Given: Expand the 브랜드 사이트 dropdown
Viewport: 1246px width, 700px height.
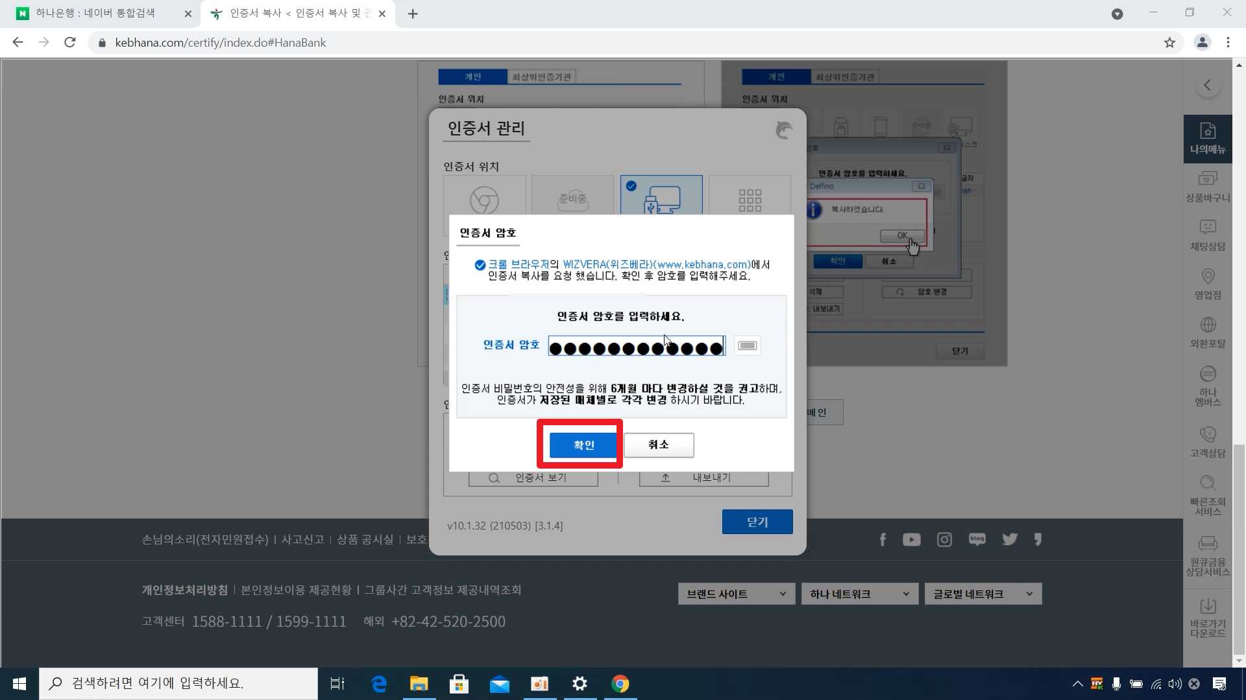Looking at the screenshot, I should click(x=736, y=594).
